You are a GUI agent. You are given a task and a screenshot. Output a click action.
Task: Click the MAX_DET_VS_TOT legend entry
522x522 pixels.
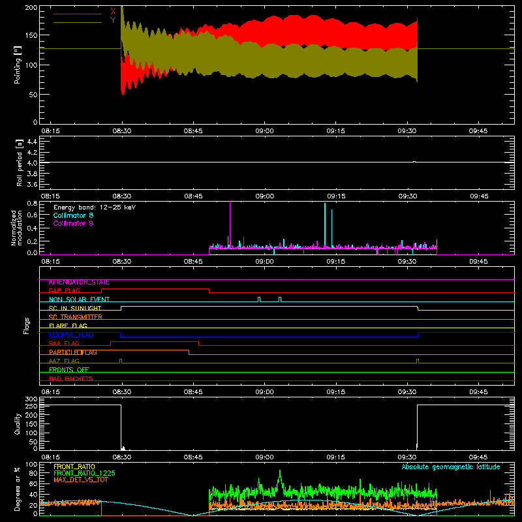tap(81, 480)
